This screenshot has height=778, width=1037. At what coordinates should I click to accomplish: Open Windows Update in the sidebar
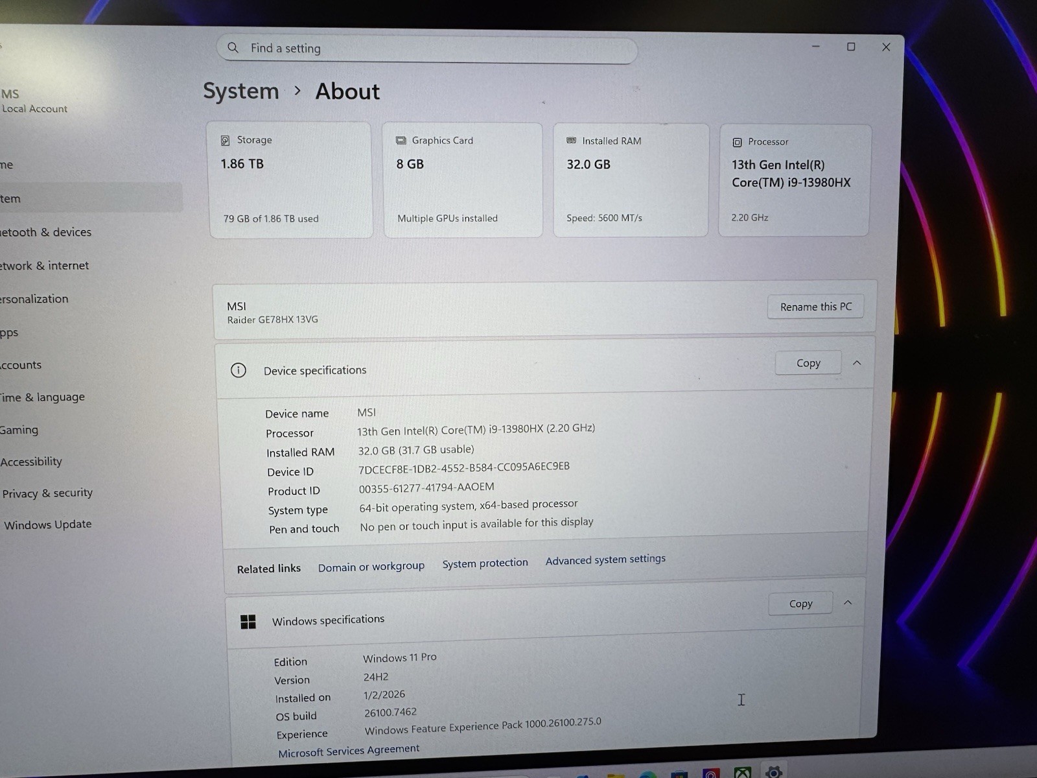tap(48, 525)
